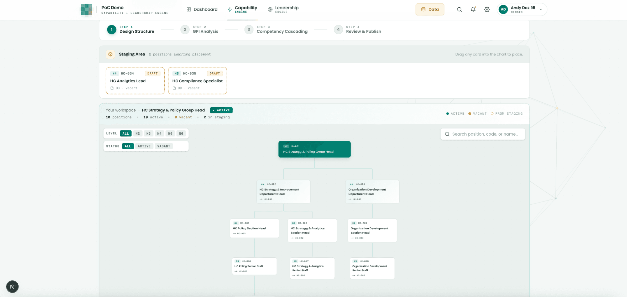The width and height of the screenshot is (627, 297).
Task: Open the Leadership Engine tab
Action: coord(283,9)
